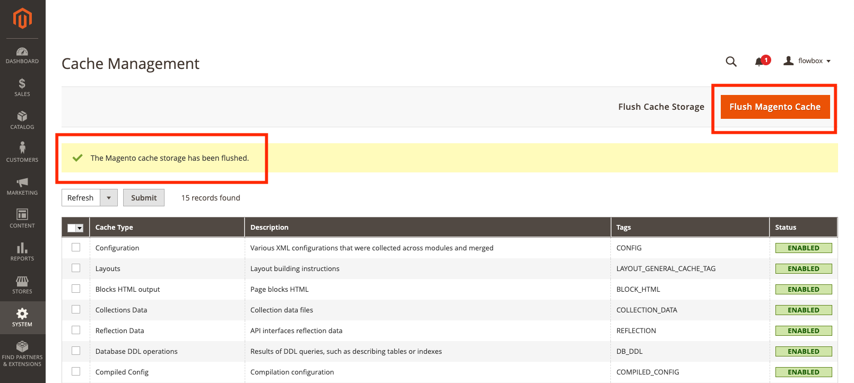Click the Description column header
The image size is (854, 383).
click(427, 227)
